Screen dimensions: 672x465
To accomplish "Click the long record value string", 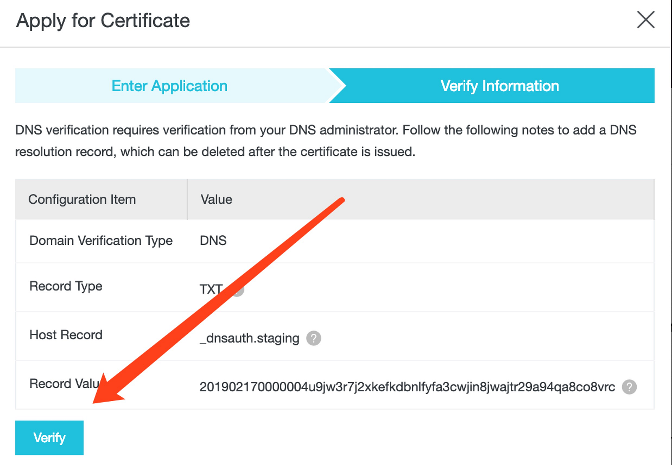I will [407, 387].
